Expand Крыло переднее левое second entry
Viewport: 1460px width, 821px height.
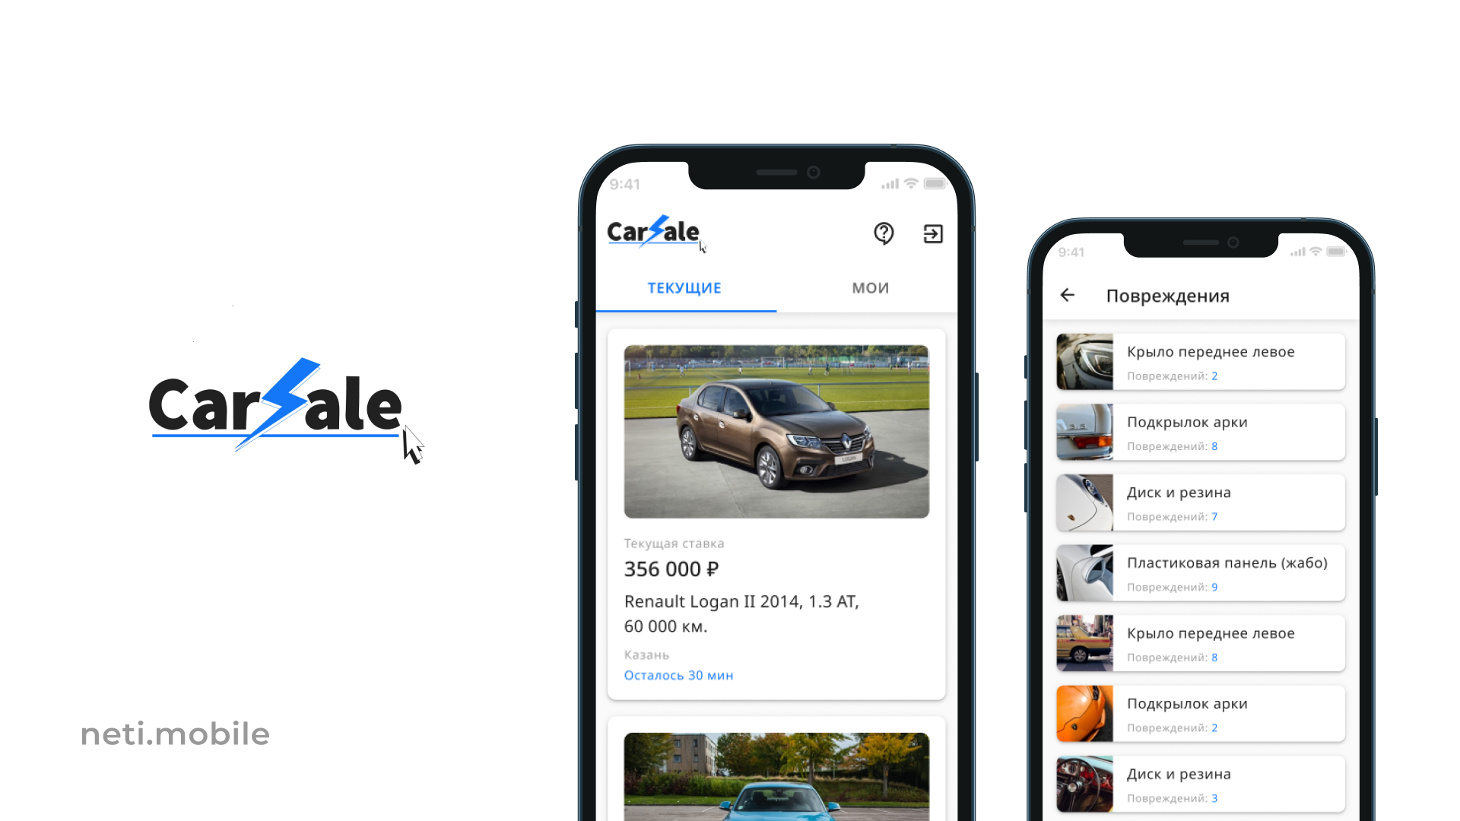pos(1199,642)
